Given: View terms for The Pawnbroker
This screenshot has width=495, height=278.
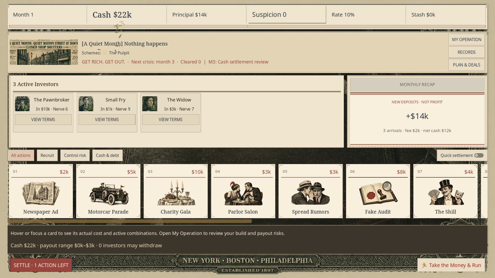Looking at the screenshot, I should 43,120.
